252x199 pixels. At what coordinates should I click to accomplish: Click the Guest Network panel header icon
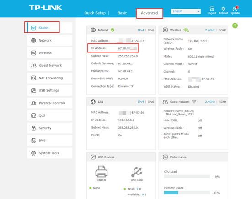tap(165, 102)
